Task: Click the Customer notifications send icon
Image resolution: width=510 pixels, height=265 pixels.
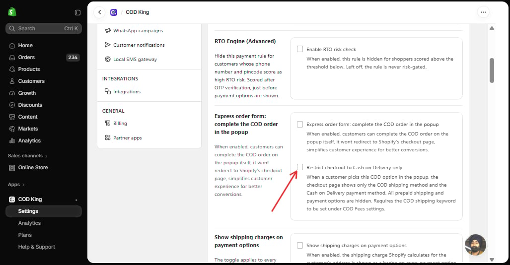Action: click(x=108, y=45)
